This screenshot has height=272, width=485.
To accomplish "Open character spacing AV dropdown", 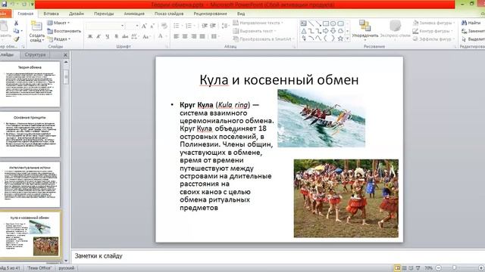I will pyautogui.click(x=135, y=36).
